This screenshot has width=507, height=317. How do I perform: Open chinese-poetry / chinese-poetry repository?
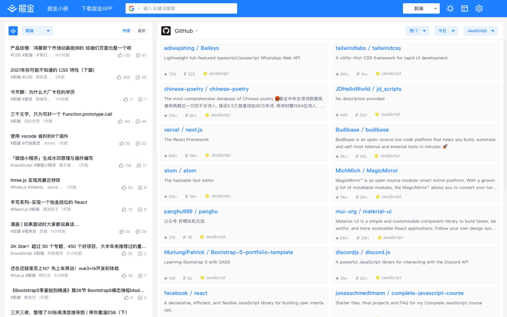(x=206, y=89)
